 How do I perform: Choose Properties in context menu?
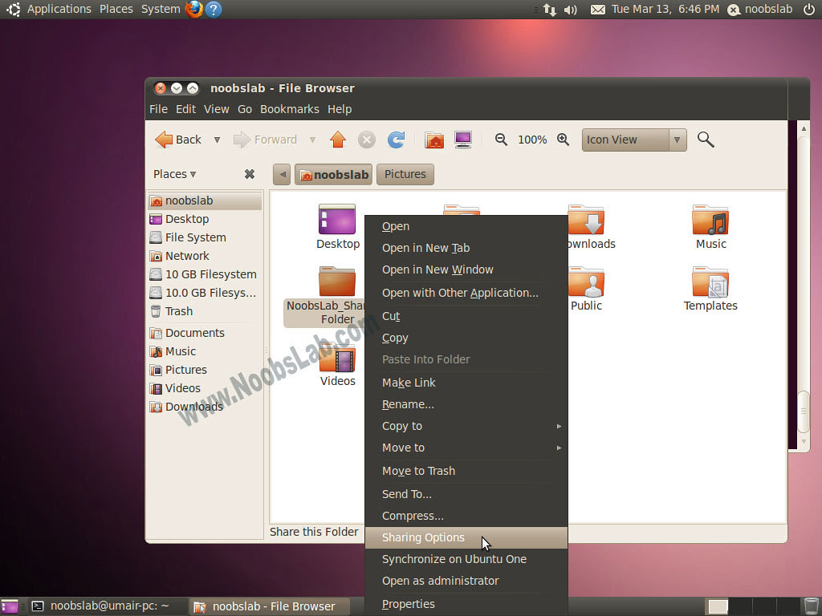click(466, 604)
